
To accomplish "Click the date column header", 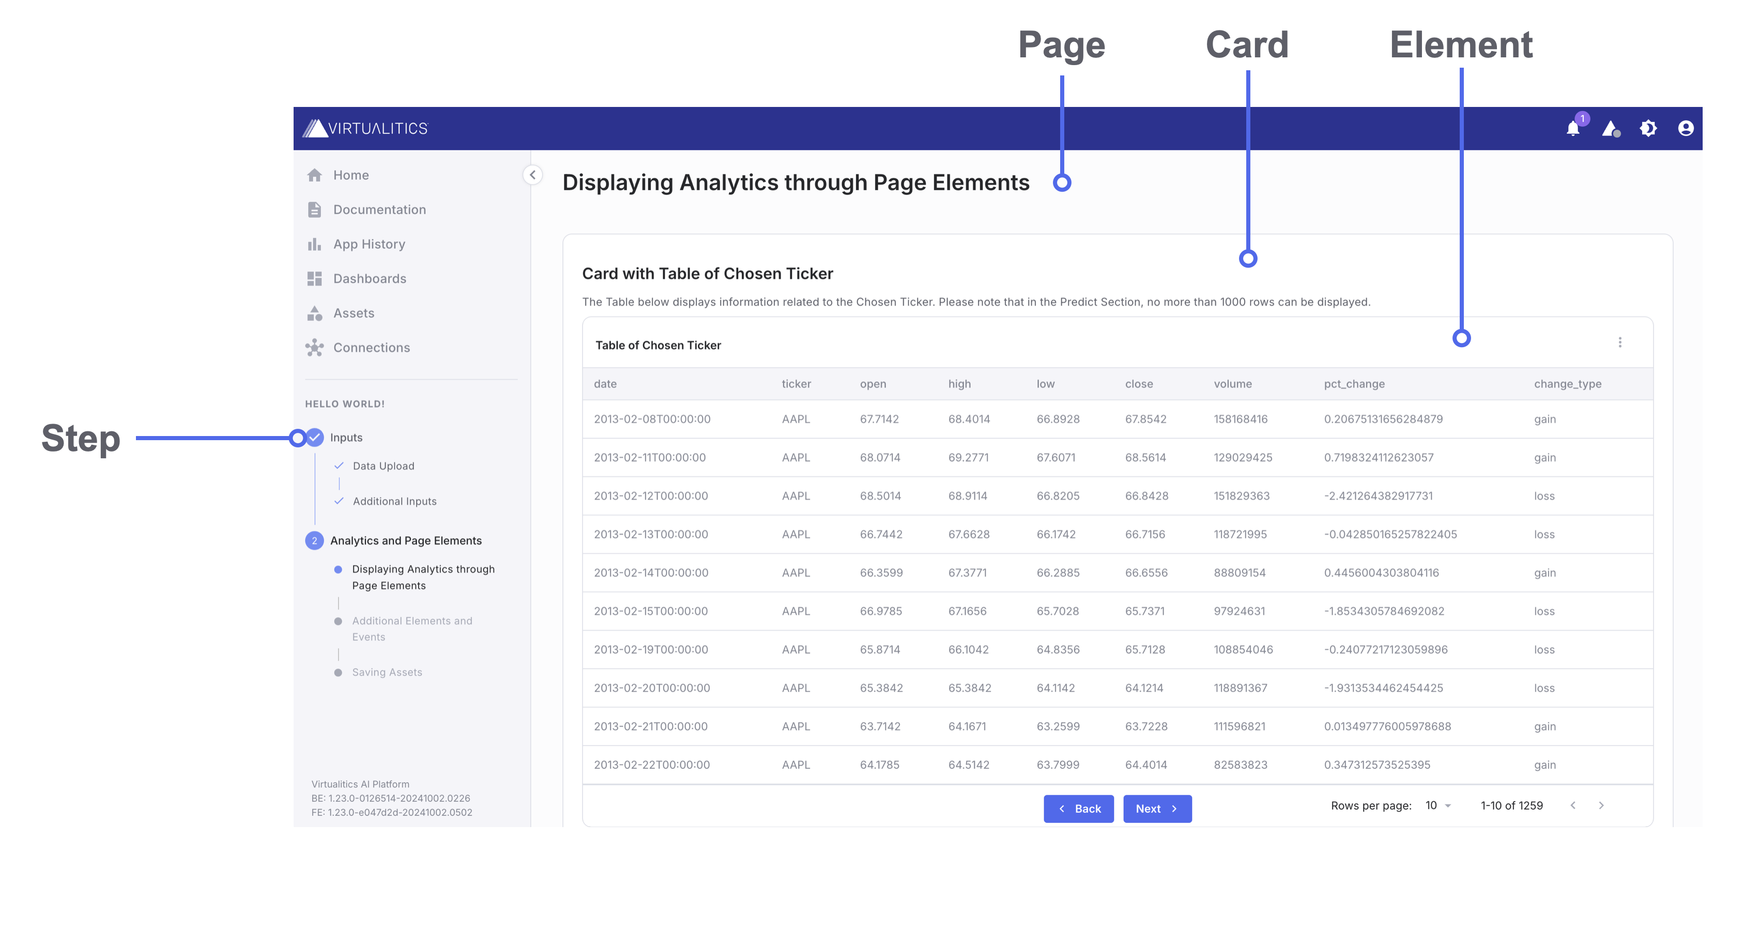I will [605, 384].
